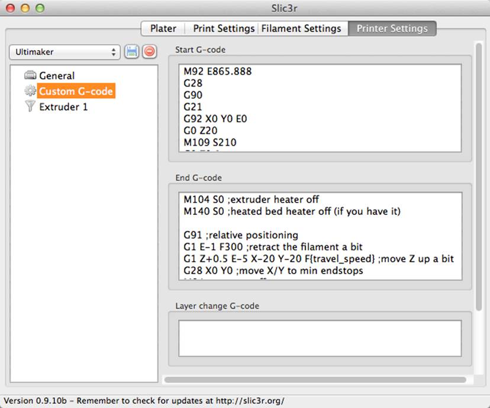490x408 pixels.
Task: Click the M104 S0 extruder heater off line
Action: click(x=252, y=200)
